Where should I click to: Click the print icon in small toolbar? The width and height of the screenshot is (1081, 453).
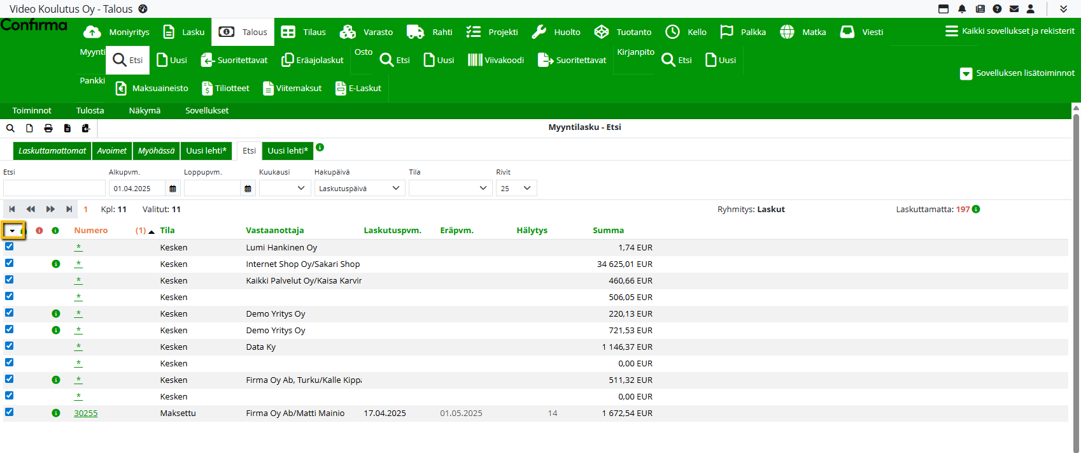tap(48, 128)
